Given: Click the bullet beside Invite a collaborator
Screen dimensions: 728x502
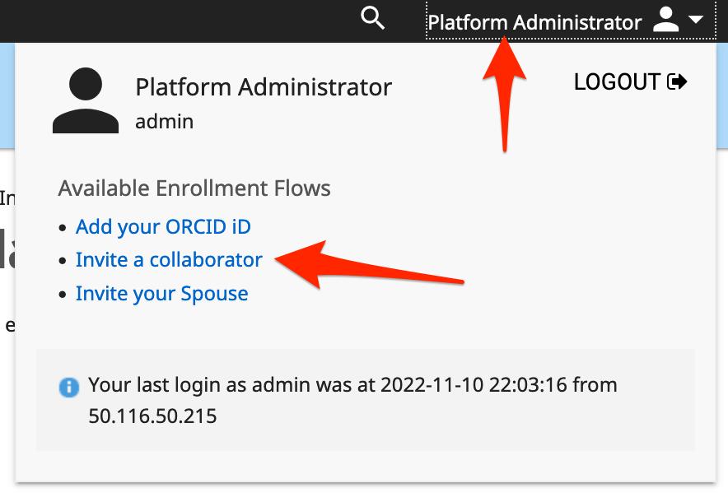Looking at the screenshot, I should tap(63, 261).
